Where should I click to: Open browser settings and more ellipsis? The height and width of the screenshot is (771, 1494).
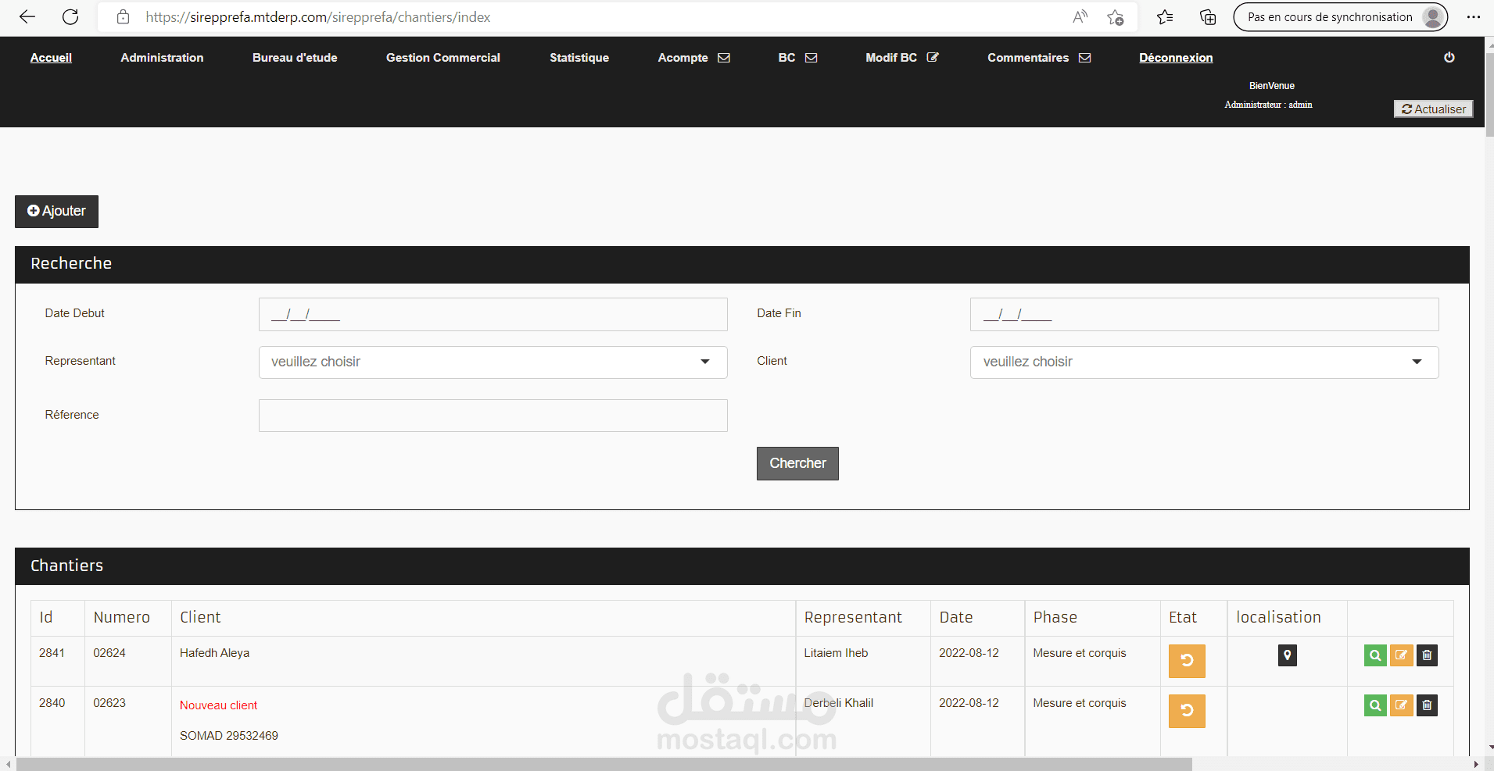pos(1474,17)
